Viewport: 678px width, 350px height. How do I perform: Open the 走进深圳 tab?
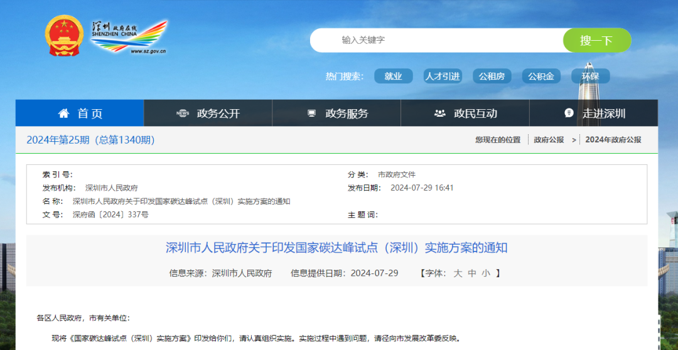coord(594,113)
